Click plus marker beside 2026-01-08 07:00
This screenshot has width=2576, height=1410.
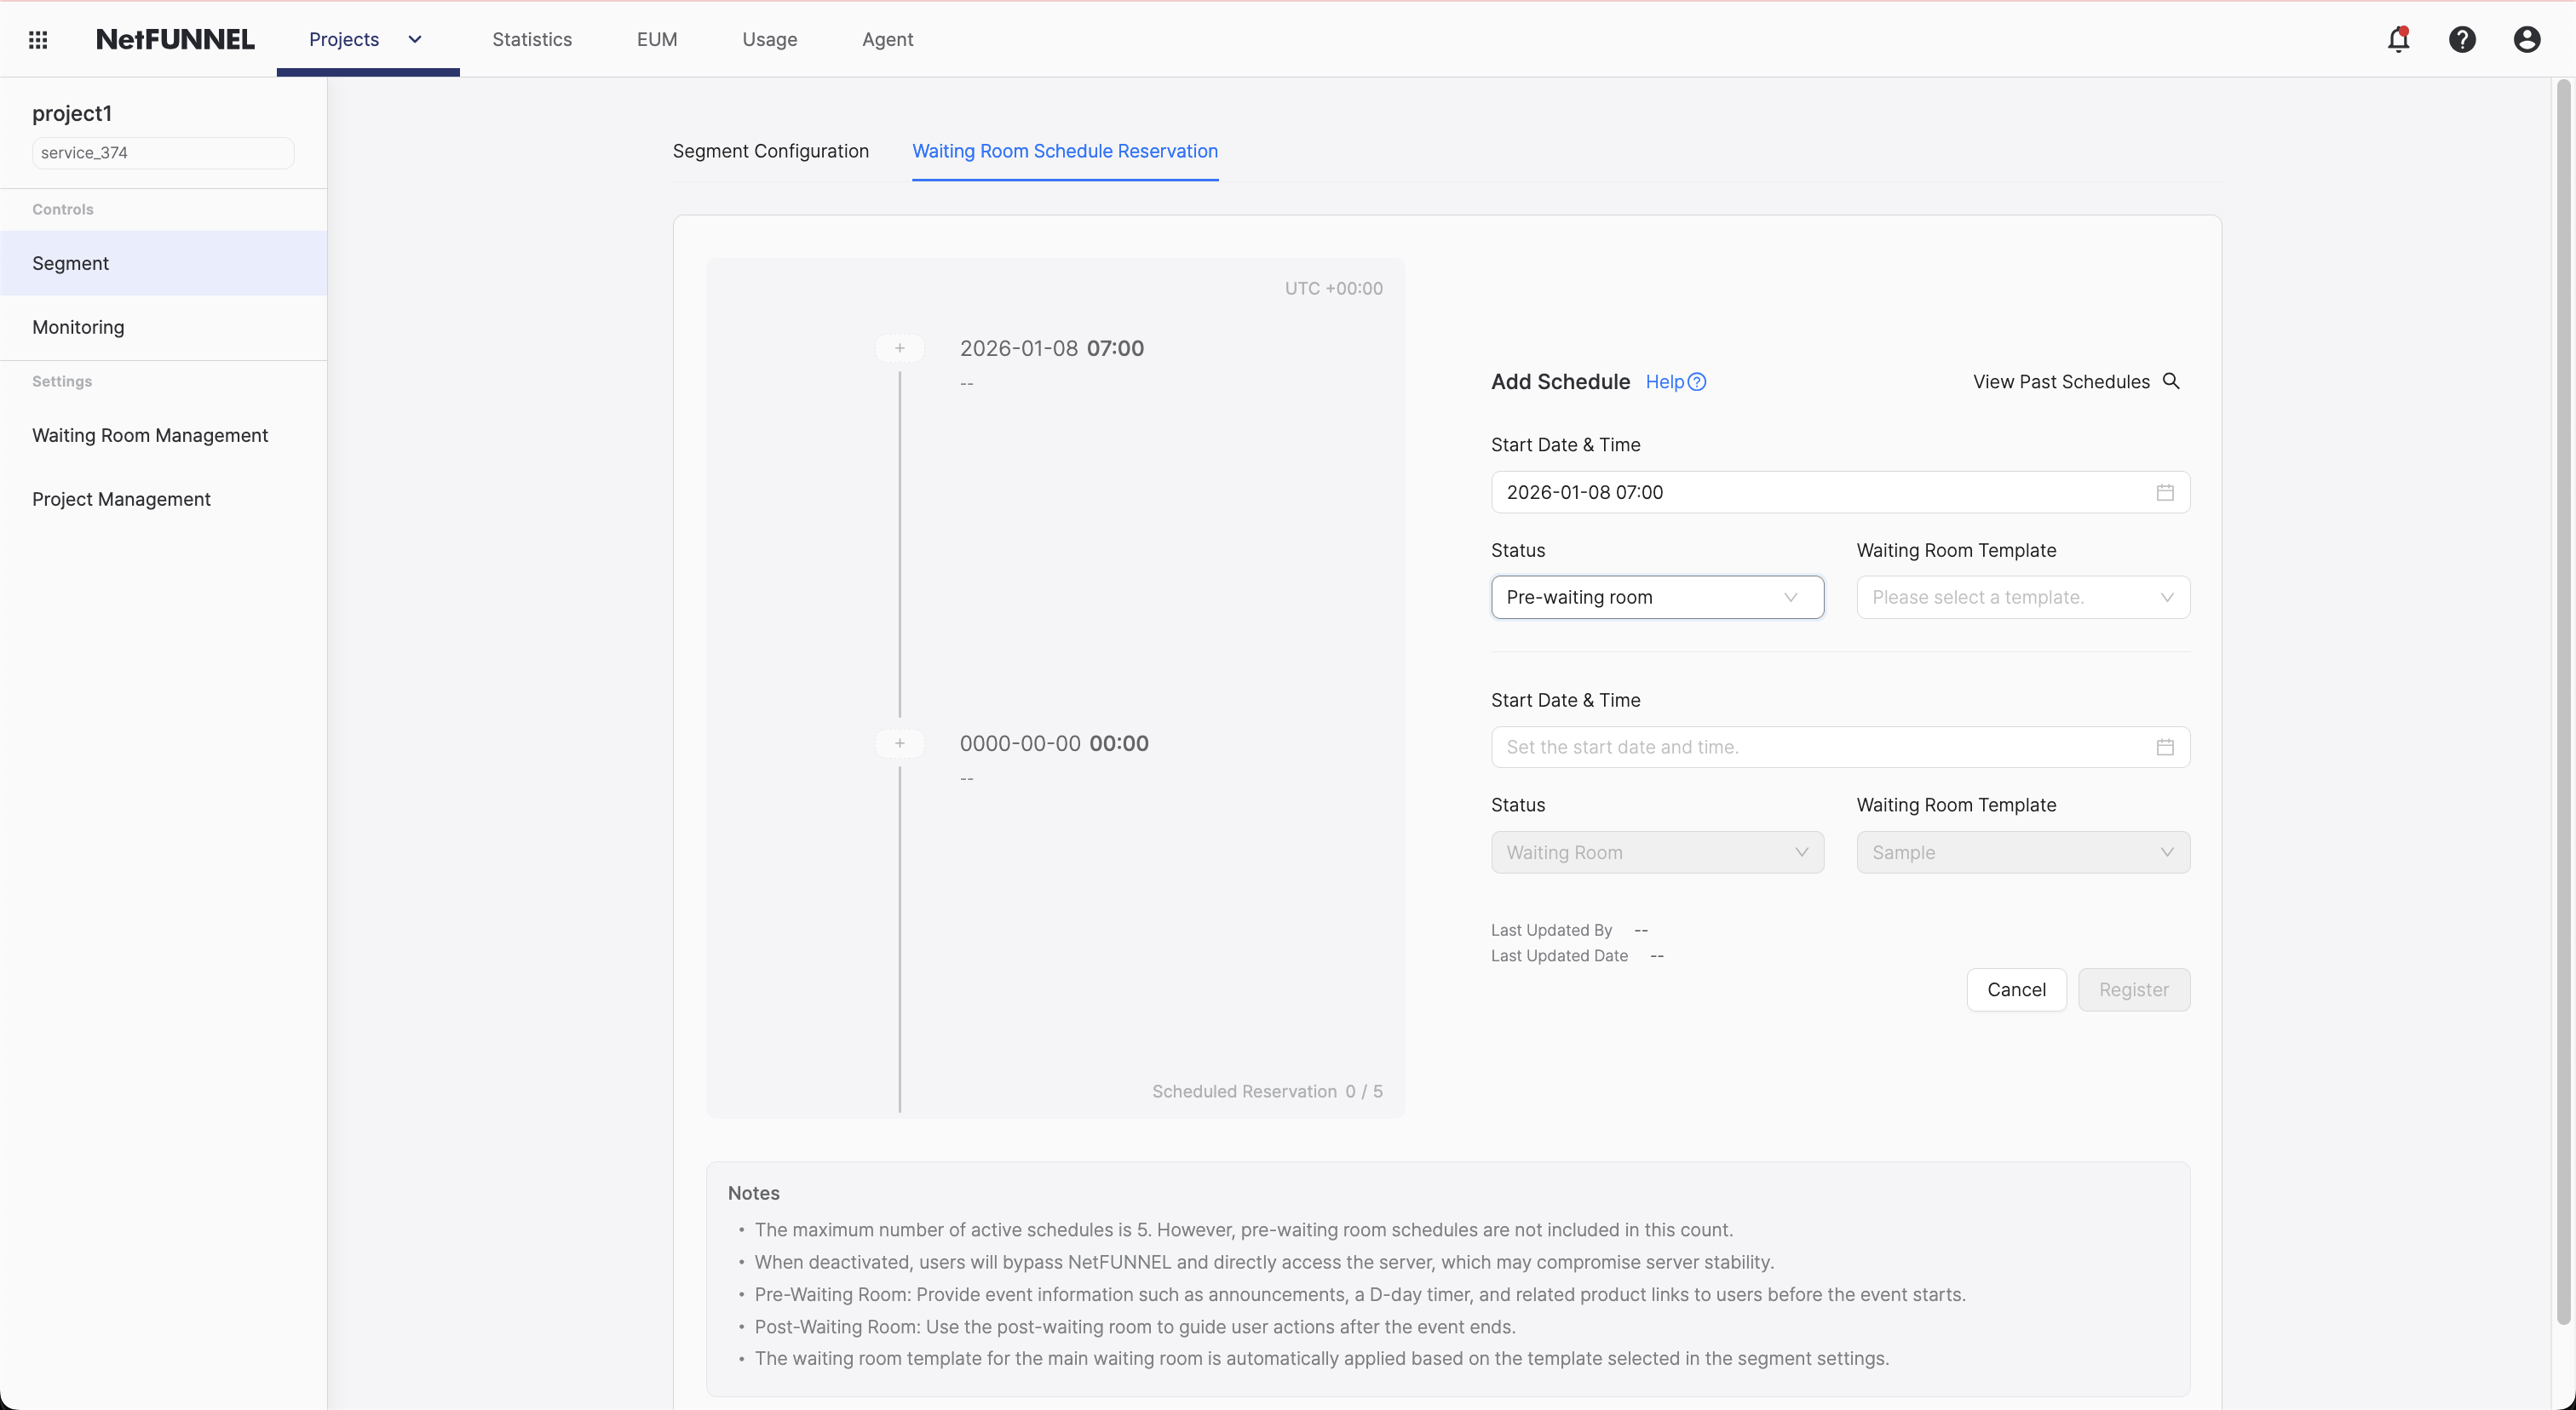[899, 349]
